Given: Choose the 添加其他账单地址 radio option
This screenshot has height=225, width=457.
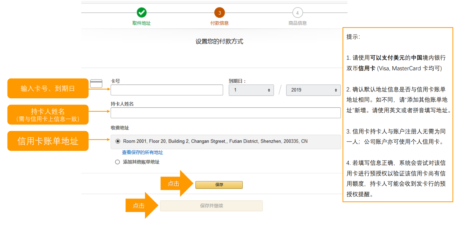Looking at the screenshot, I should pyautogui.click(x=118, y=162).
